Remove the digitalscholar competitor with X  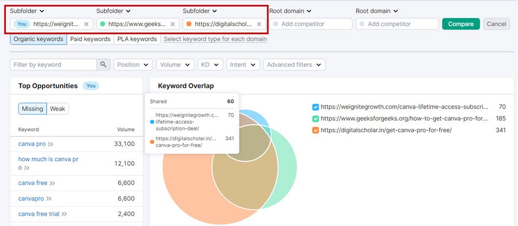(x=259, y=24)
